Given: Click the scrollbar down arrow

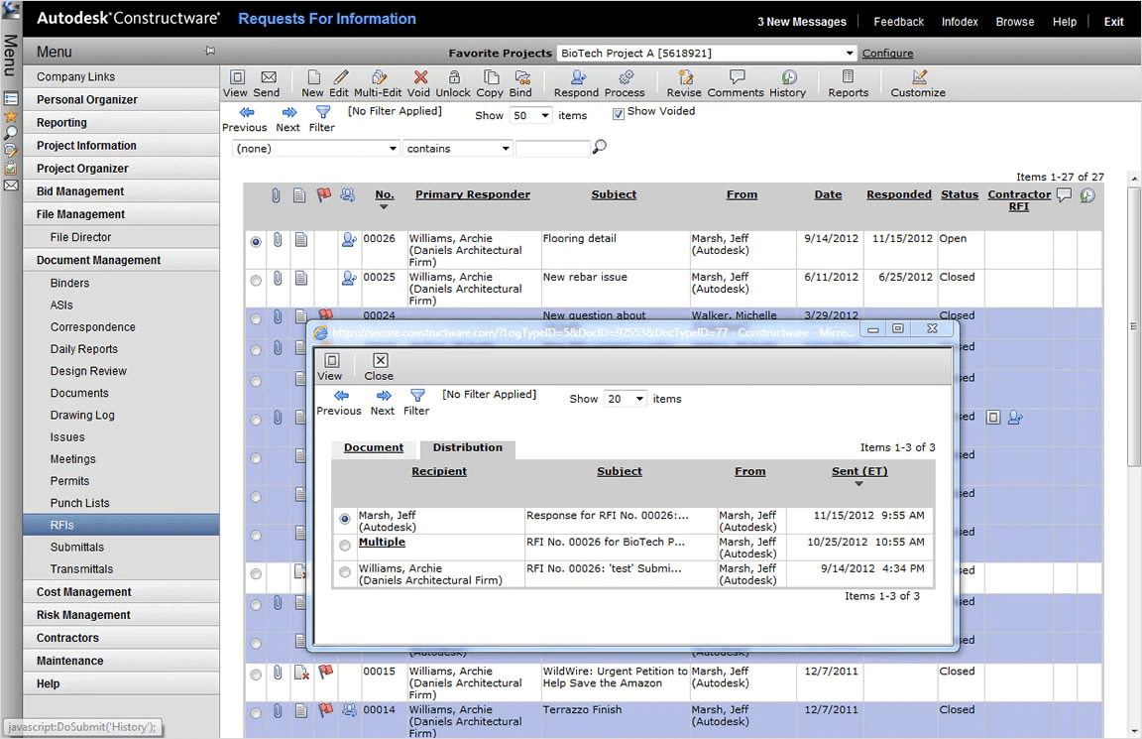Looking at the screenshot, I should click(1133, 731).
